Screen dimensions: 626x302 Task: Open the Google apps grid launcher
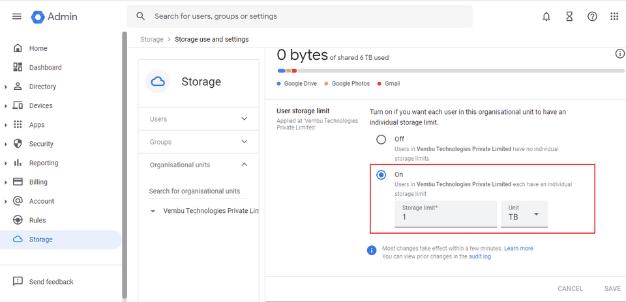click(614, 16)
